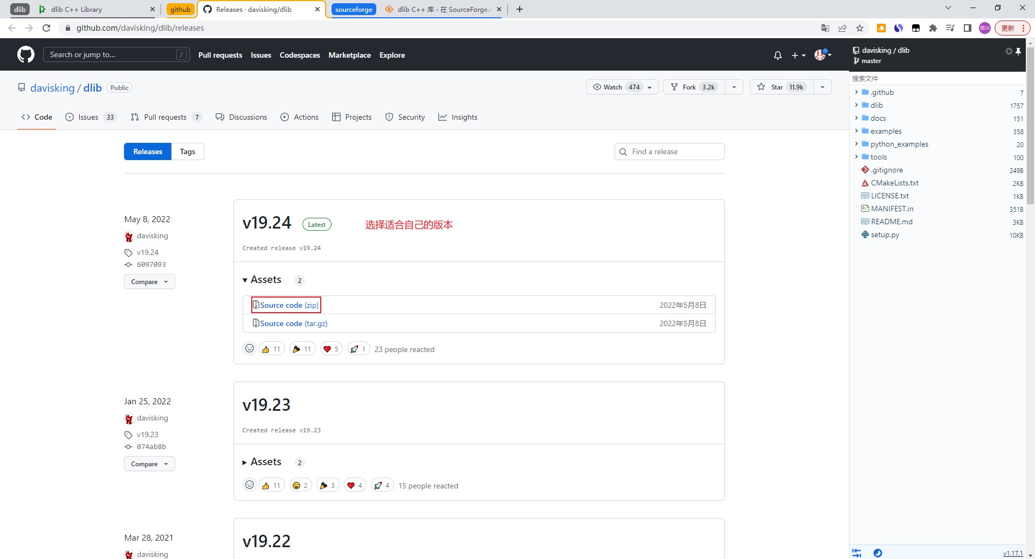Pin the Octotree sidebar
The width and height of the screenshot is (1035, 559).
[1018, 51]
